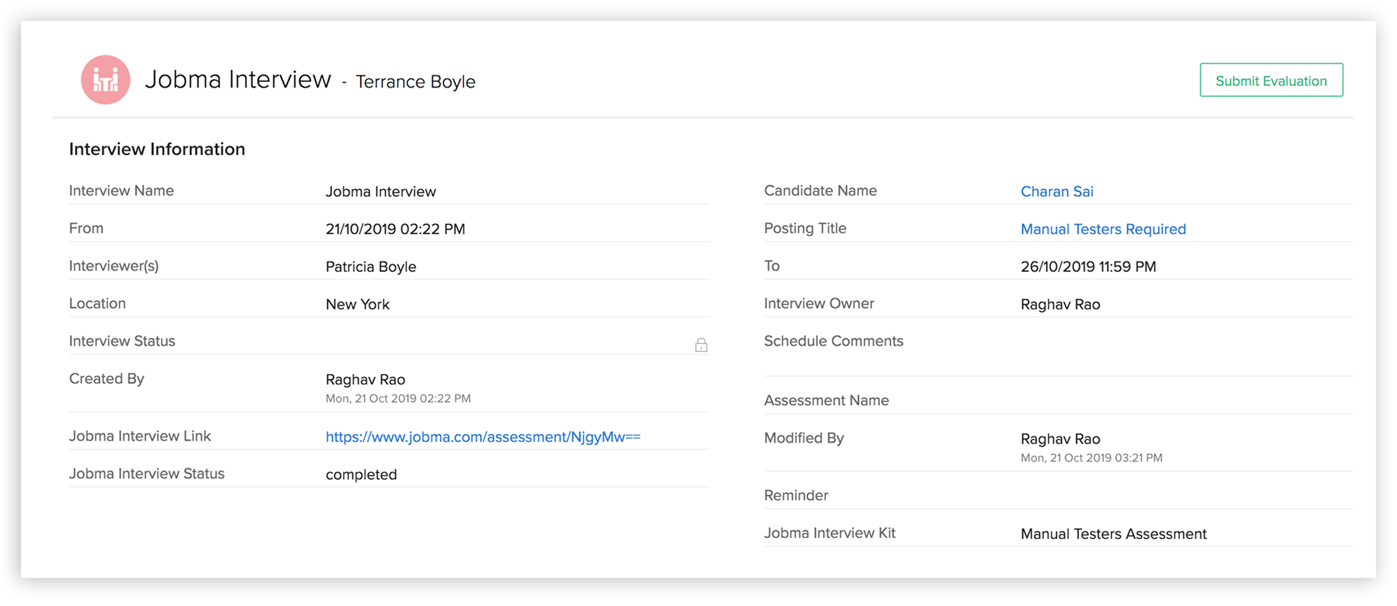
Task: Click the From field label
Action: tap(86, 228)
